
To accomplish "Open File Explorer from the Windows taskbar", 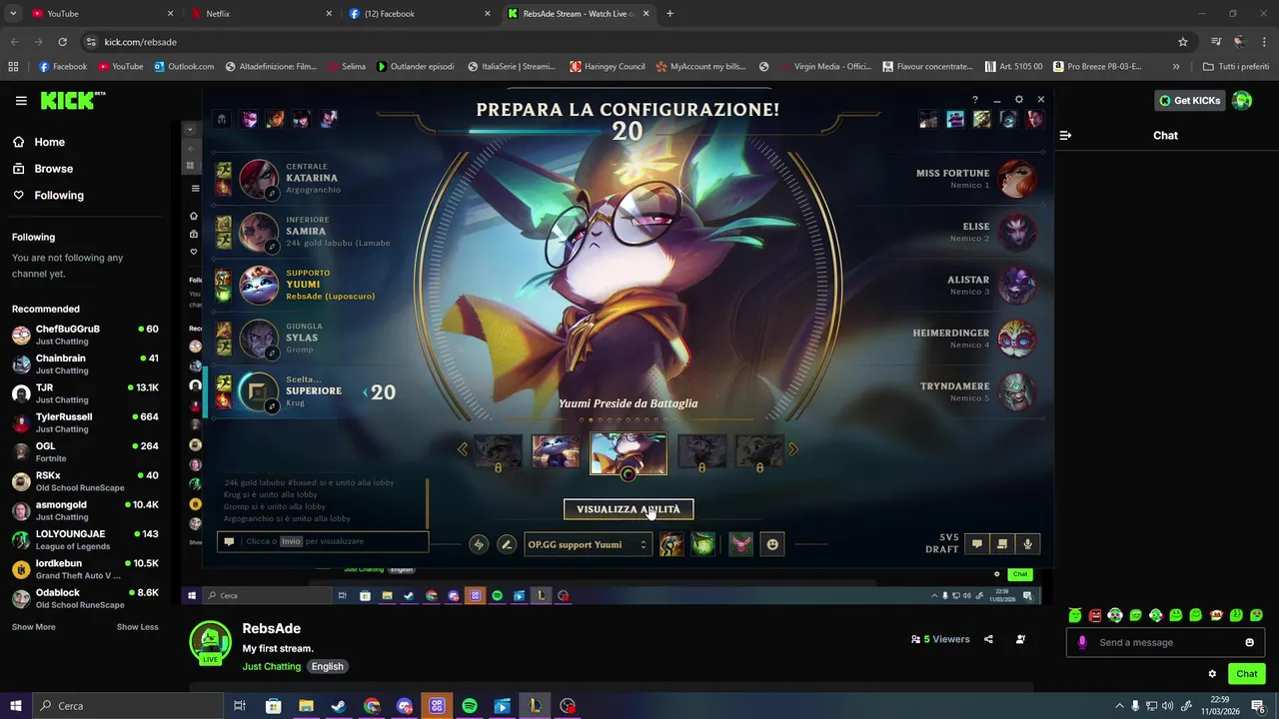I will point(306,706).
